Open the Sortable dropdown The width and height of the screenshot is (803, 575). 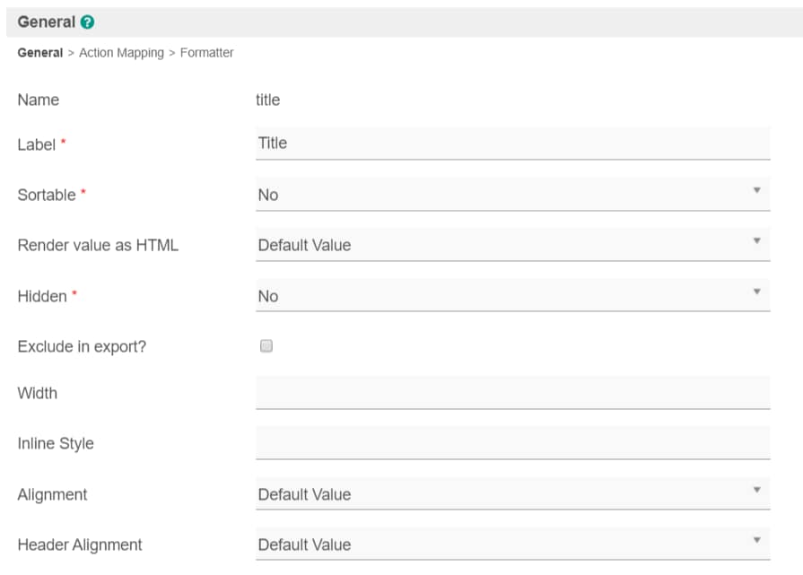point(511,195)
